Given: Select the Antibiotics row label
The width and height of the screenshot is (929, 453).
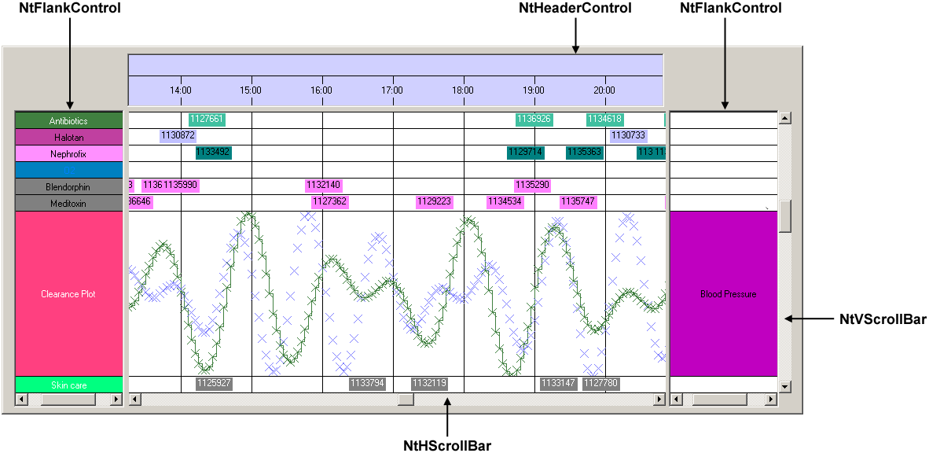Looking at the screenshot, I should [x=68, y=120].
